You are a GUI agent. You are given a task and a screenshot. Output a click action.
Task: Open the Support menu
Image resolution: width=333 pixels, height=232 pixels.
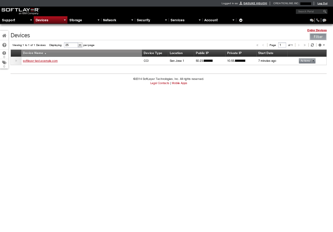(x=17, y=20)
